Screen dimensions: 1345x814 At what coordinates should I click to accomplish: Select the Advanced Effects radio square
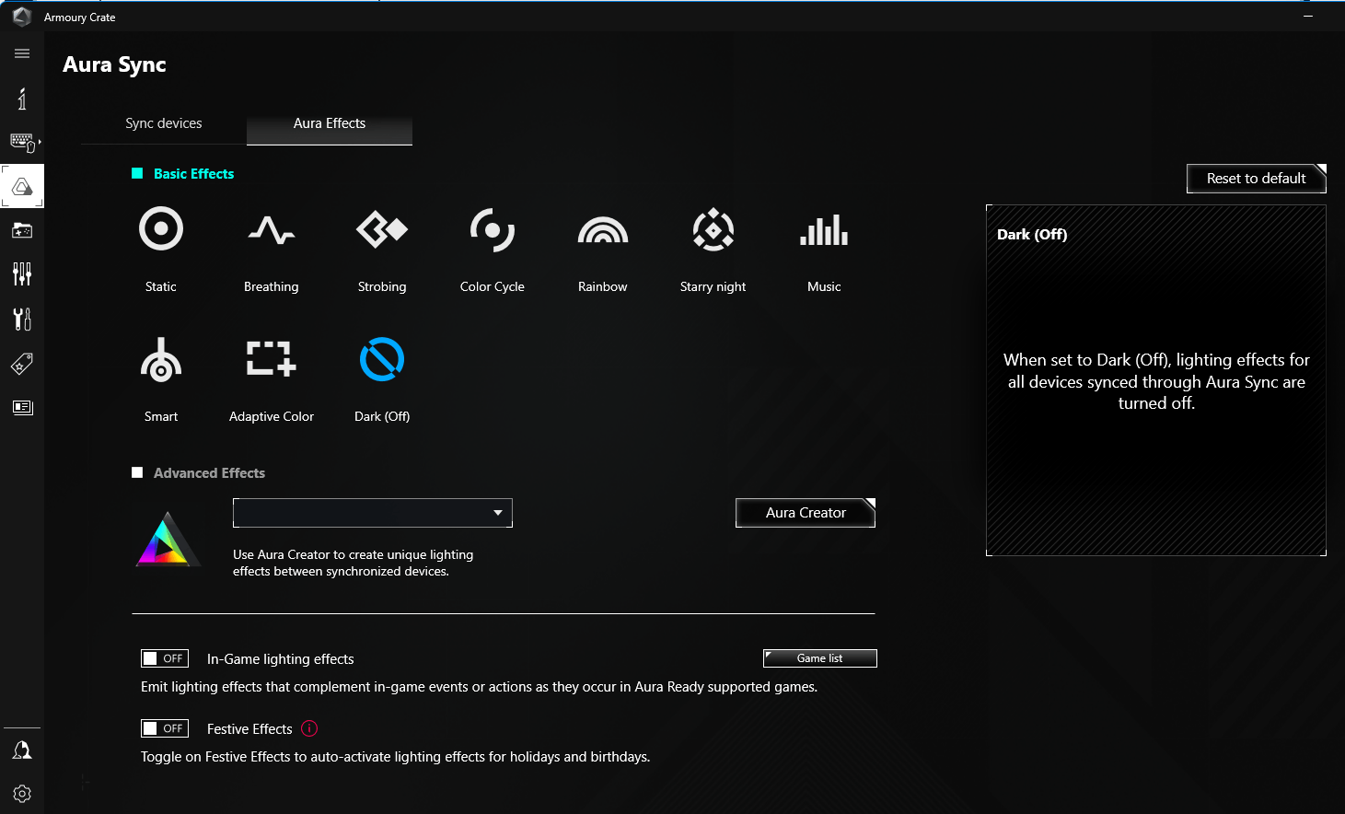137,472
